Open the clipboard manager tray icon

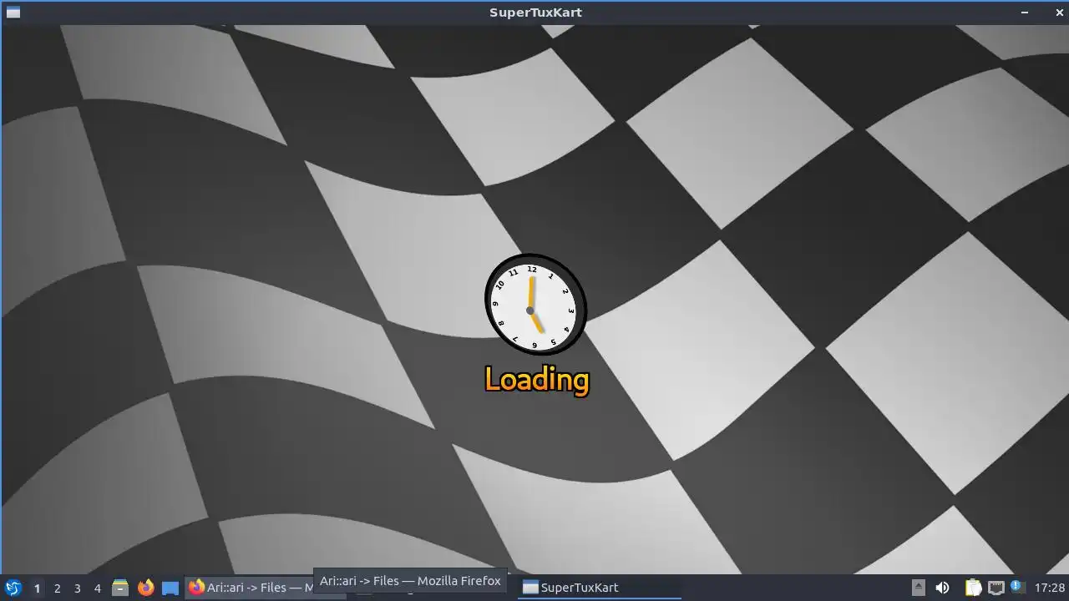(973, 588)
